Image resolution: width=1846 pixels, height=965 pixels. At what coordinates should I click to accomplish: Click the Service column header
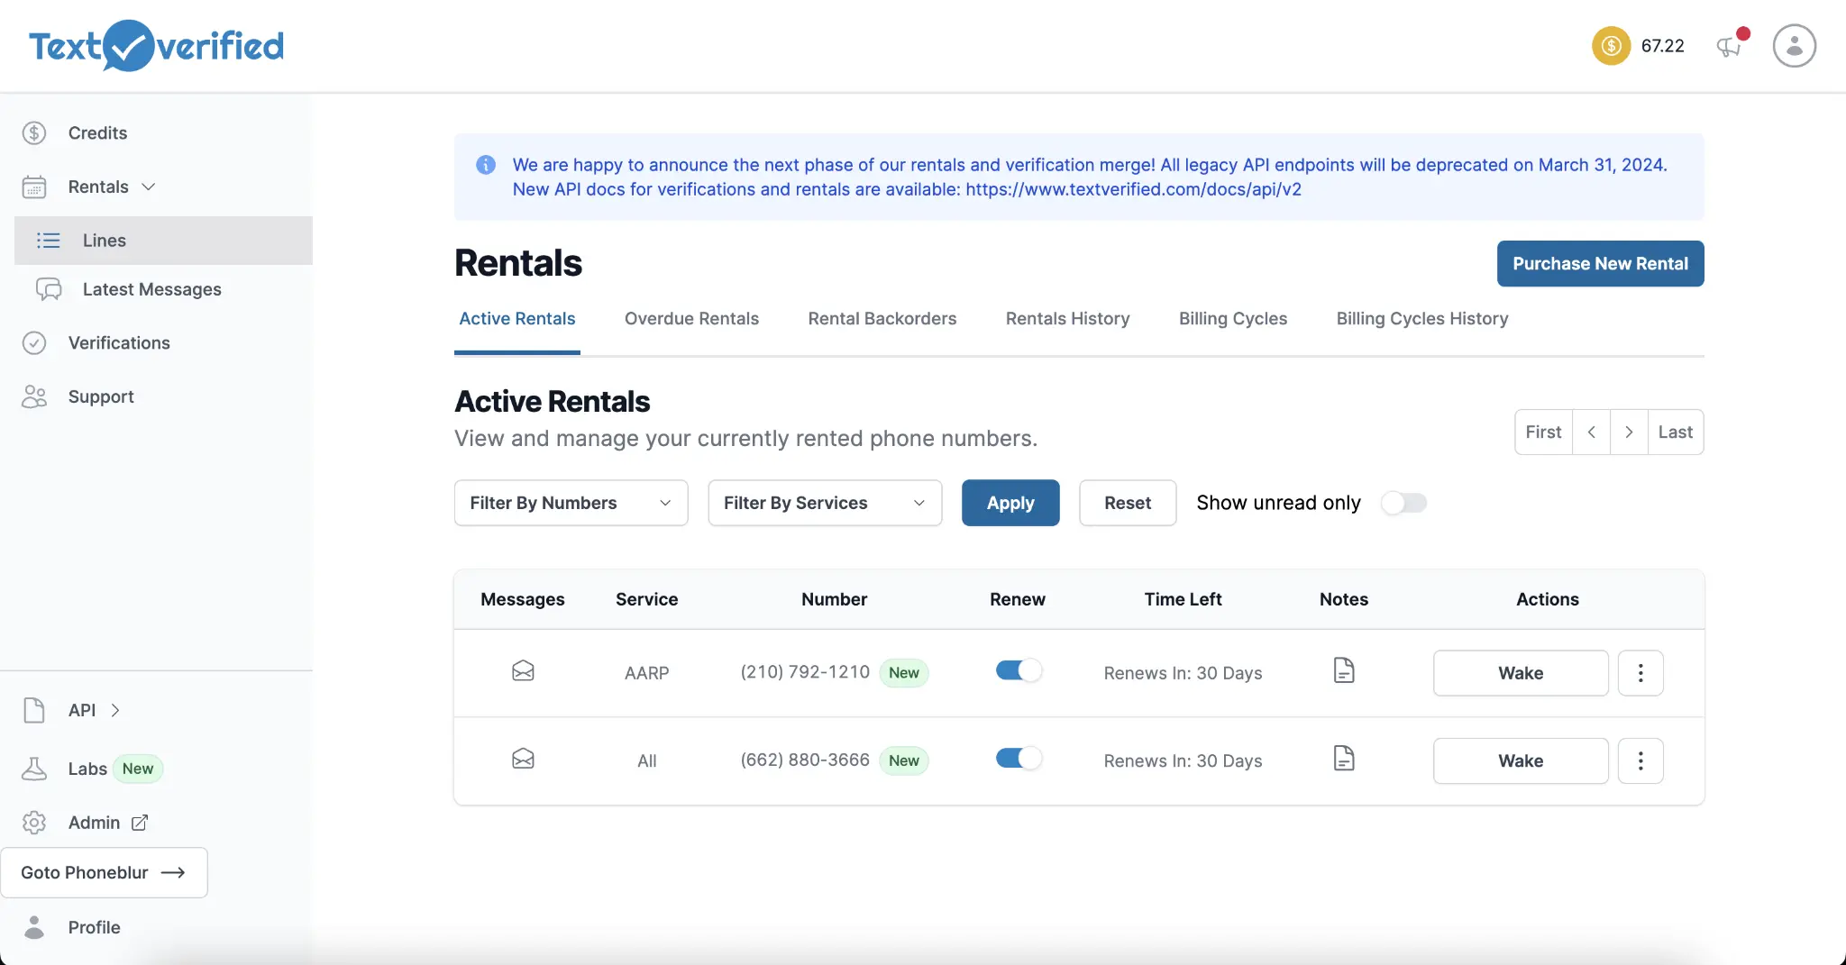[x=646, y=599]
